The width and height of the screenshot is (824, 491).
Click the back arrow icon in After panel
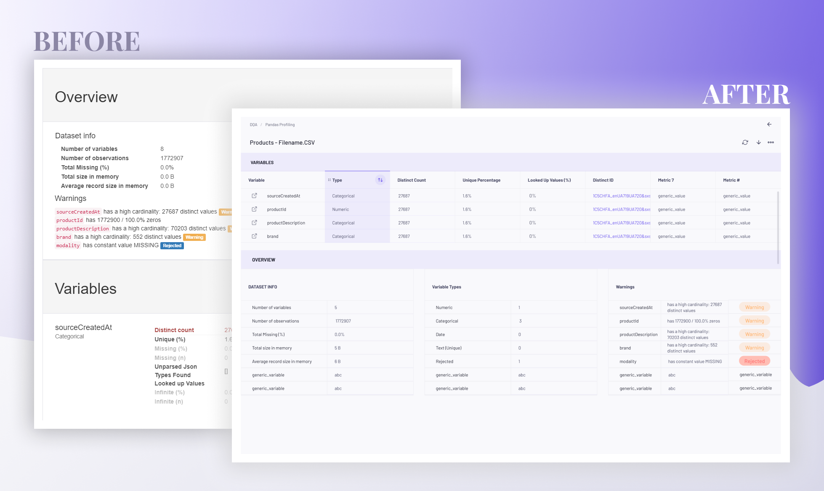769,124
